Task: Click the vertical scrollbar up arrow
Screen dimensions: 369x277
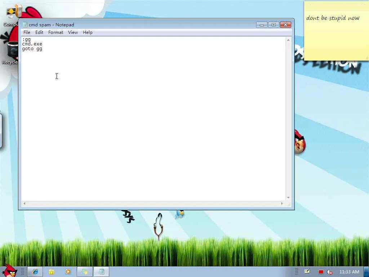Action: point(288,40)
